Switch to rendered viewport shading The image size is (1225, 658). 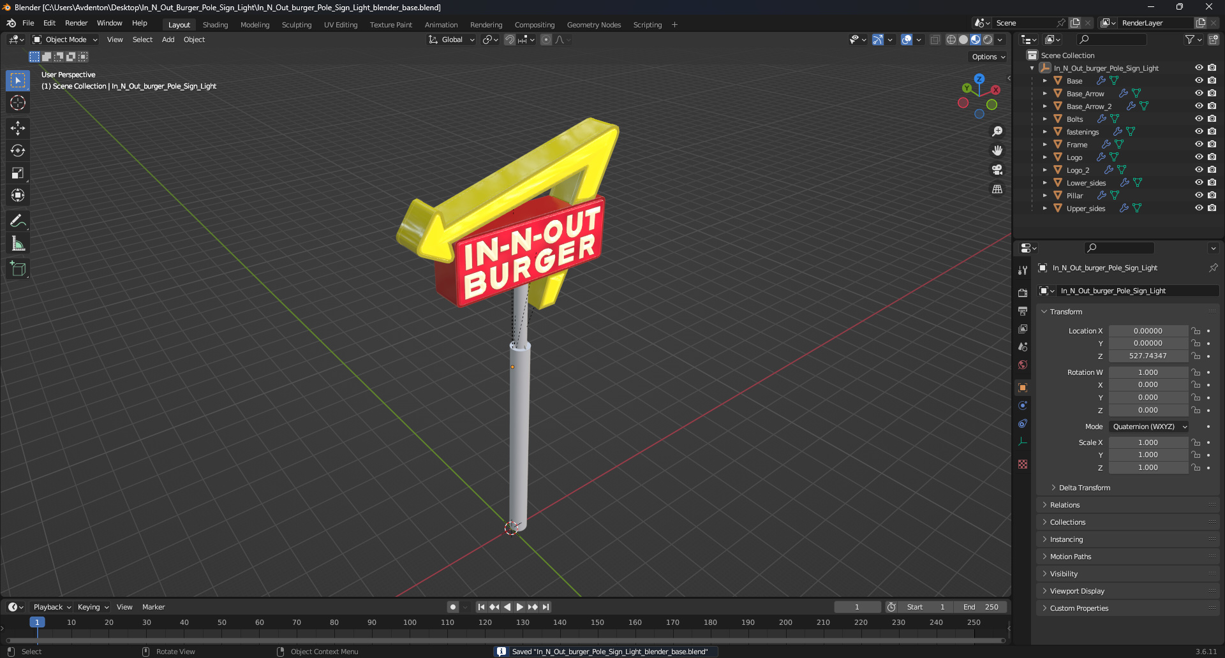point(988,40)
